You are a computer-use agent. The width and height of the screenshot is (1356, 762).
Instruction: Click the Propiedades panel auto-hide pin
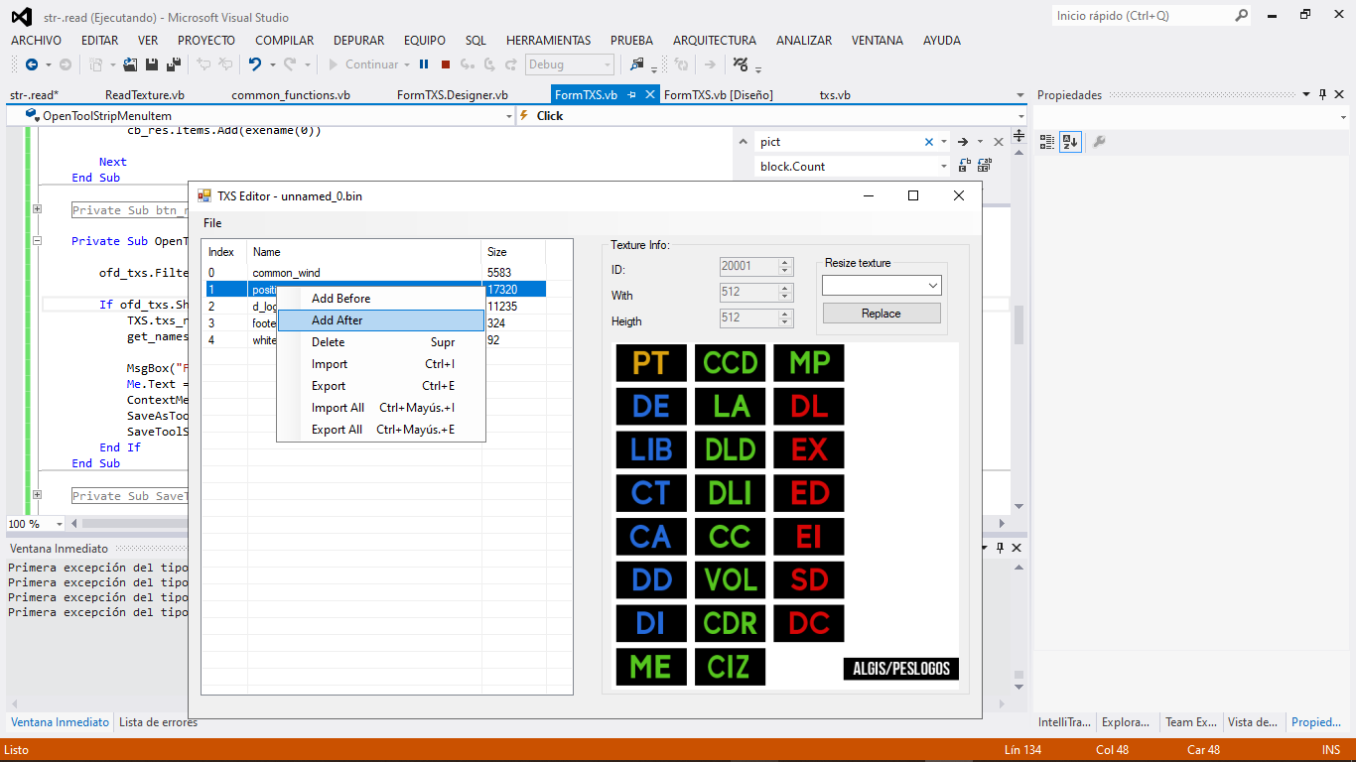pos(1322,95)
